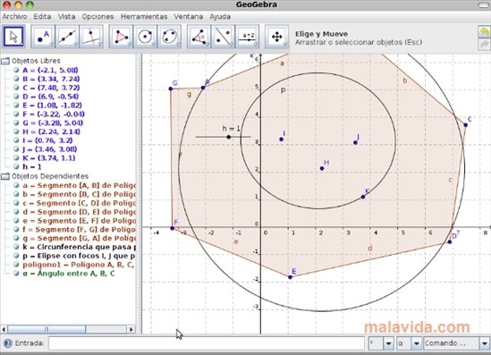491x355 pixels.
Task: Select the Move graphics view tool
Action: [x=277, y=37]
